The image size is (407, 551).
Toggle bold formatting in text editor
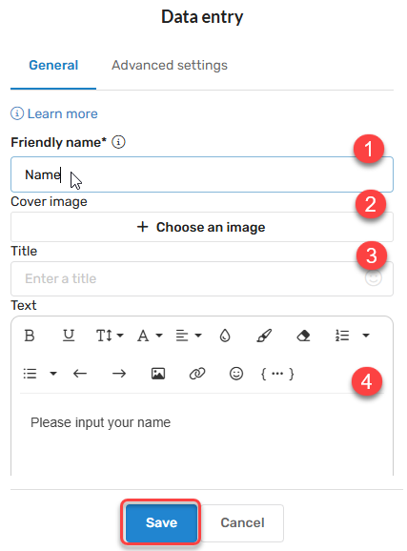30,336
